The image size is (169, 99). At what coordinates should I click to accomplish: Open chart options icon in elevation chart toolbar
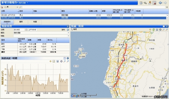pos(54,61)
